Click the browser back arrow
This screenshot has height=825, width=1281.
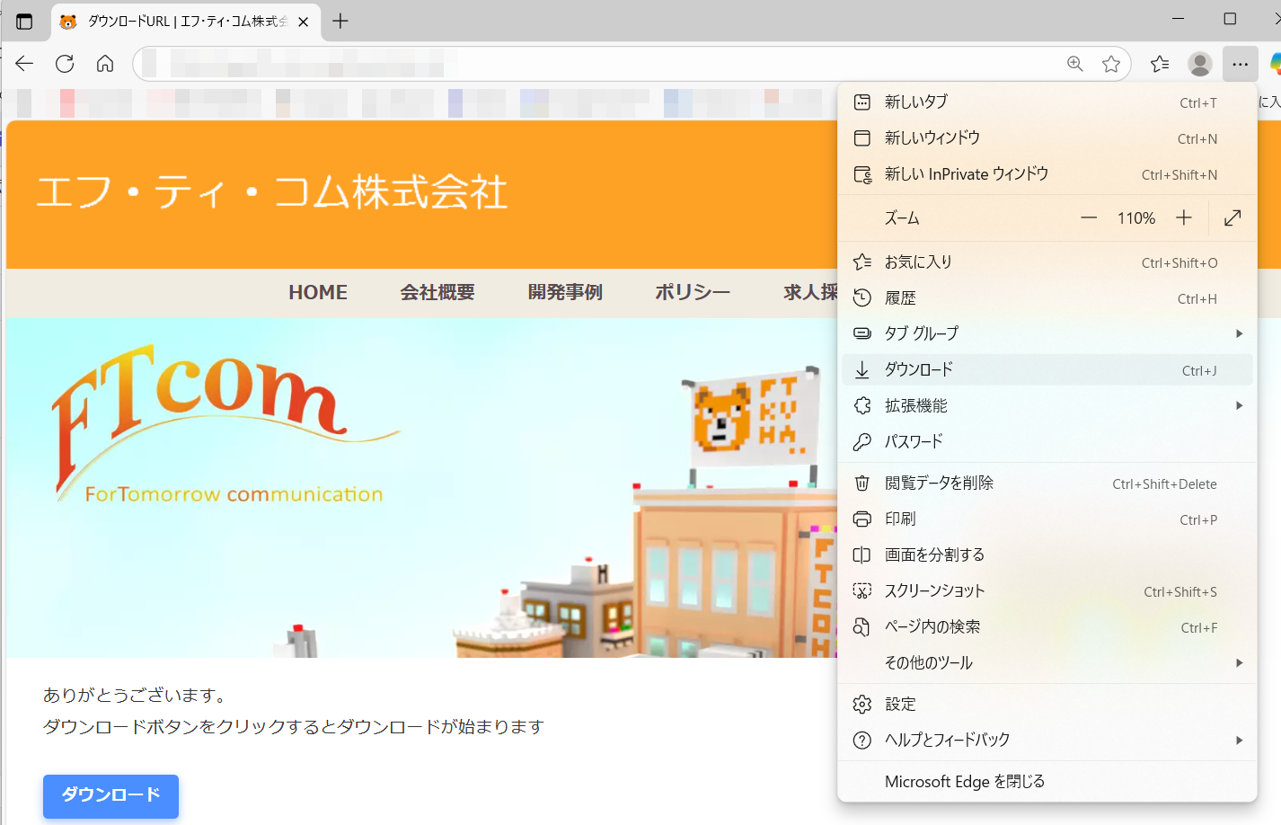click(24, 64)
